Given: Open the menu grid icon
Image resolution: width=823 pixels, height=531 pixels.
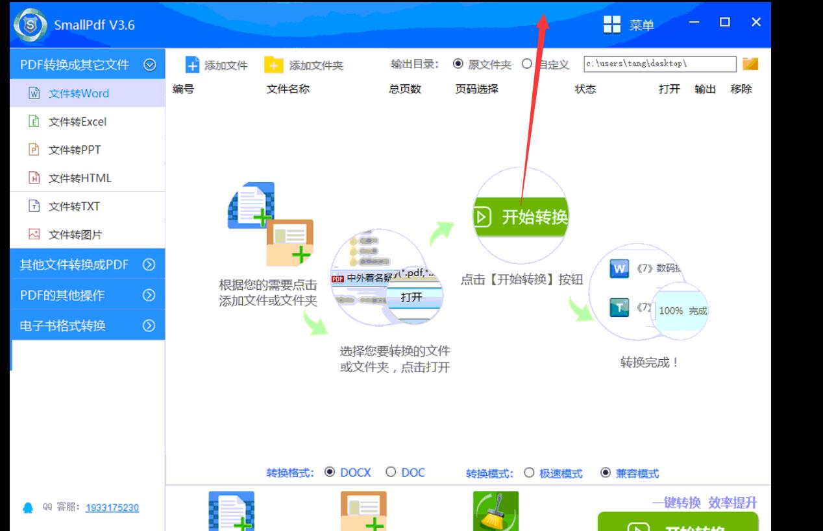Looking at the screenshot, I should pyautogui.click(x=611, y=25).
